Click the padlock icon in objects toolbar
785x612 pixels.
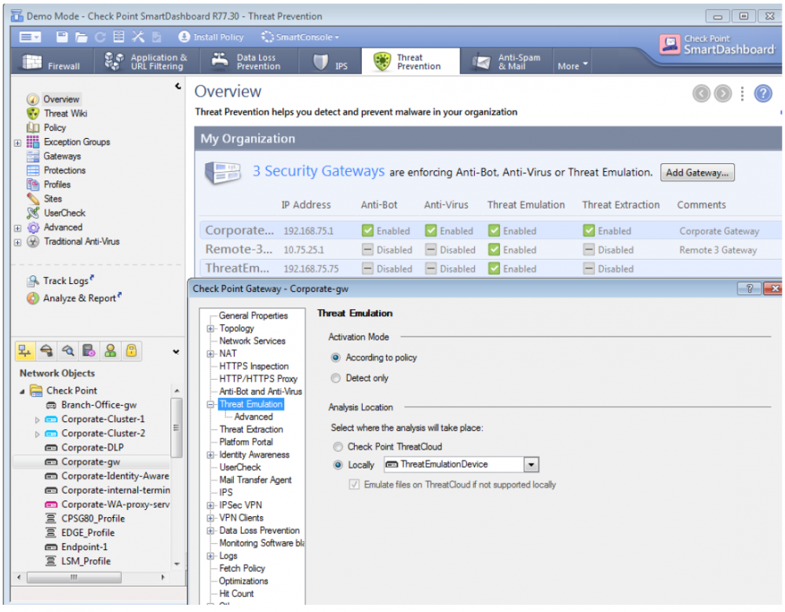click(132, 351)
